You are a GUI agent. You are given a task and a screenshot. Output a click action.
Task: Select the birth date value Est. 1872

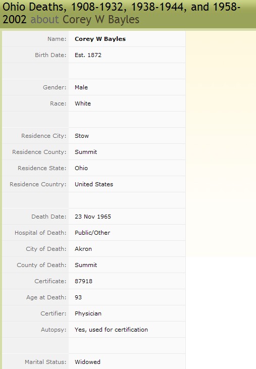click(x=88, y=55)
